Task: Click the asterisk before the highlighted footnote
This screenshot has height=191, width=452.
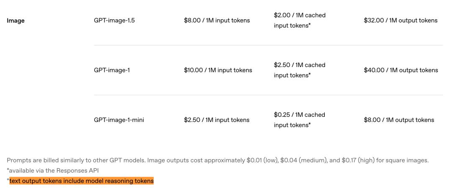Action: pos(8,180)
